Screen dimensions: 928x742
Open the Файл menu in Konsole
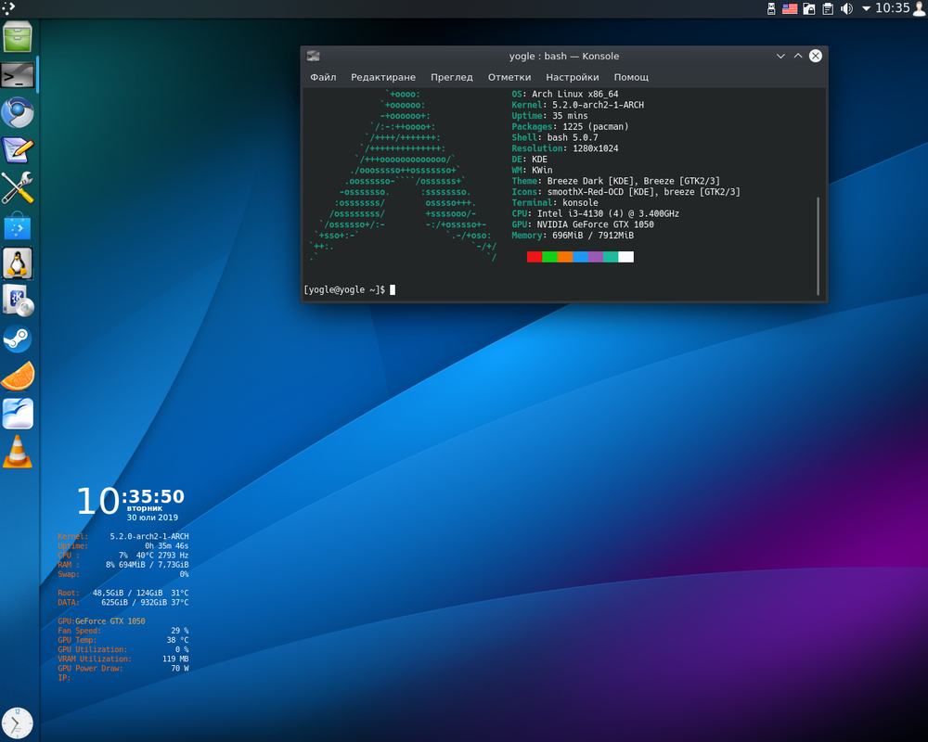point(323,77)
